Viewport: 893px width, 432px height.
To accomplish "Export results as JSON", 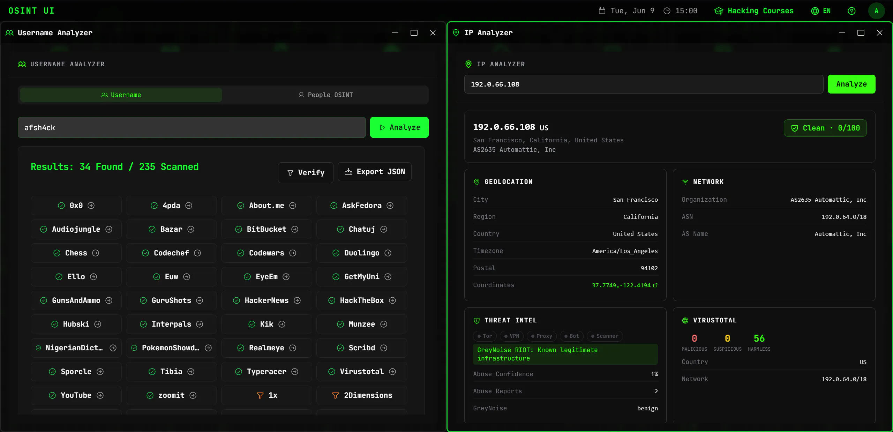I will 375,172.
